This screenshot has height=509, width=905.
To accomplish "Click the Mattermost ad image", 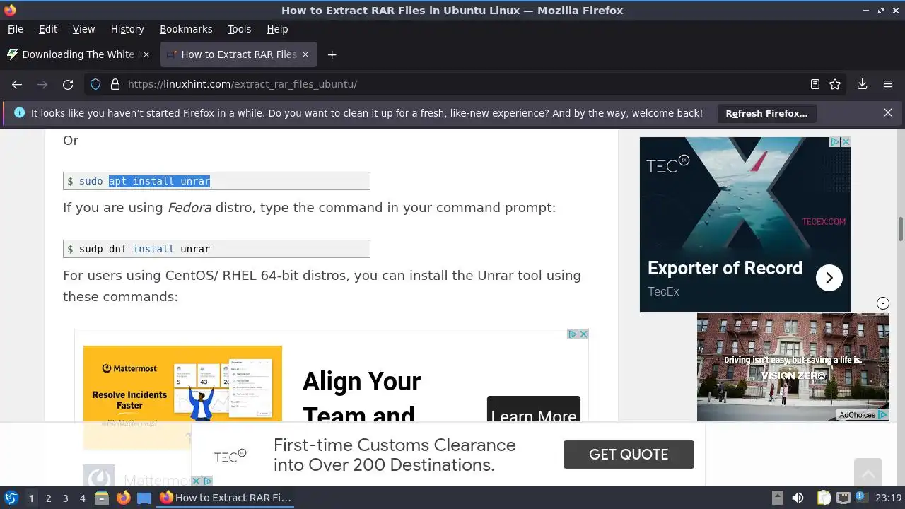I will (x=182, y=385).
